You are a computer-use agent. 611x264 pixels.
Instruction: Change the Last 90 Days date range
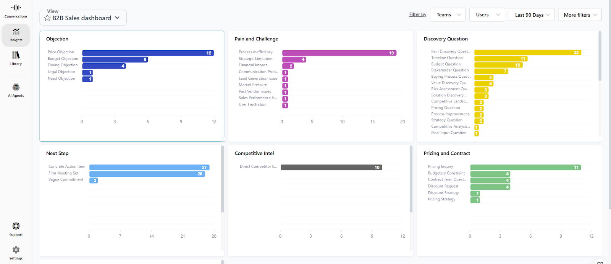pos(532,15)
